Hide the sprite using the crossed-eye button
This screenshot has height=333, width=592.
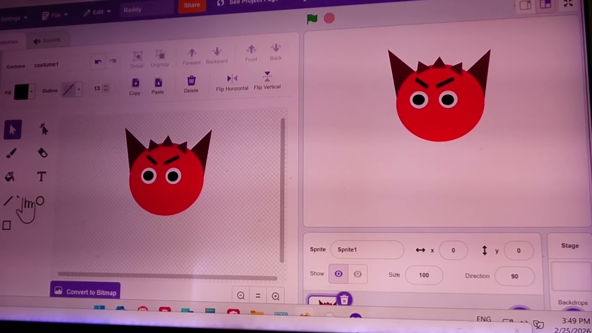pyautogui.click(x=358, y=274)
